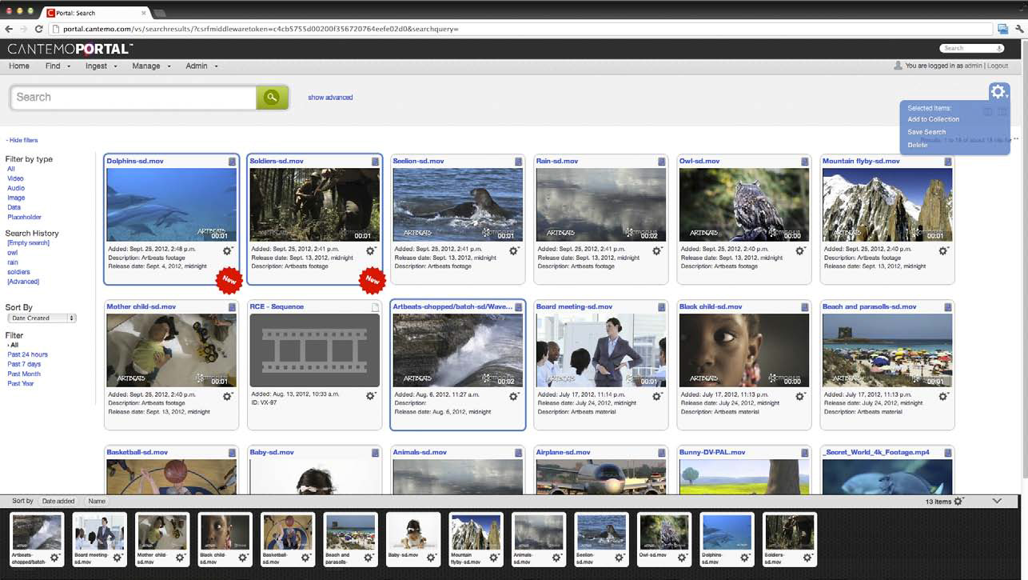
Task: Click the show advanced link
Action: coord(330,98)
